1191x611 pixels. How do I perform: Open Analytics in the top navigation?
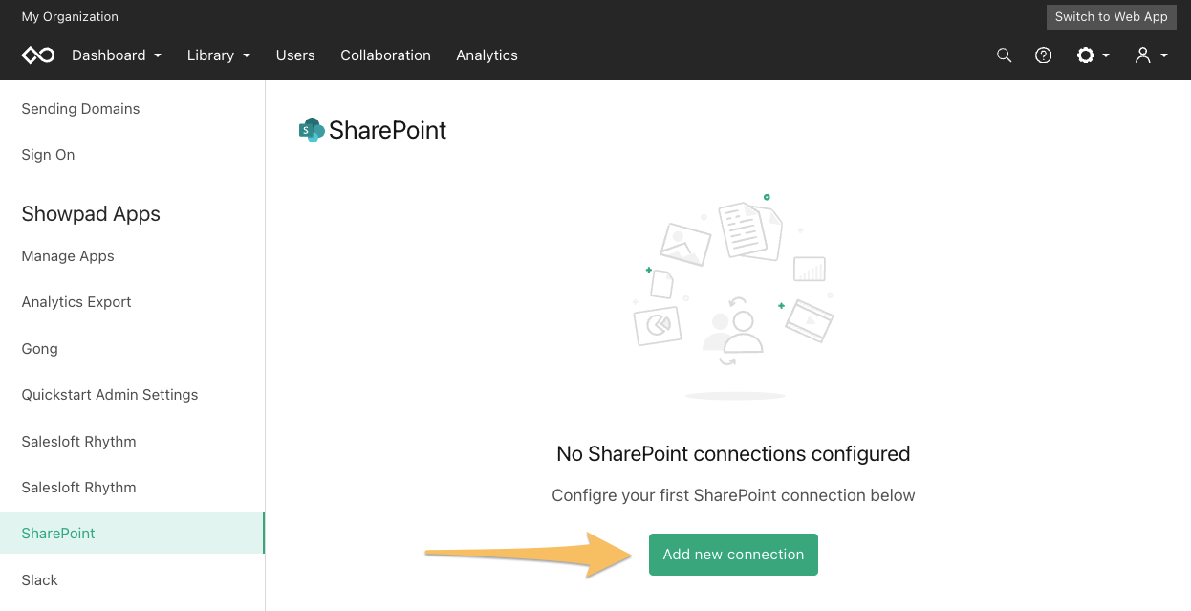(x=487, y=55)
